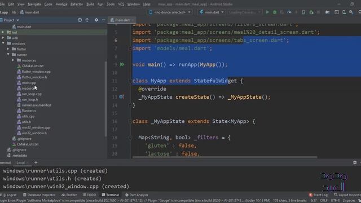Click the CRLF line separator in status bar
Screen dimensions: 361x203
(x=323, y=201)
